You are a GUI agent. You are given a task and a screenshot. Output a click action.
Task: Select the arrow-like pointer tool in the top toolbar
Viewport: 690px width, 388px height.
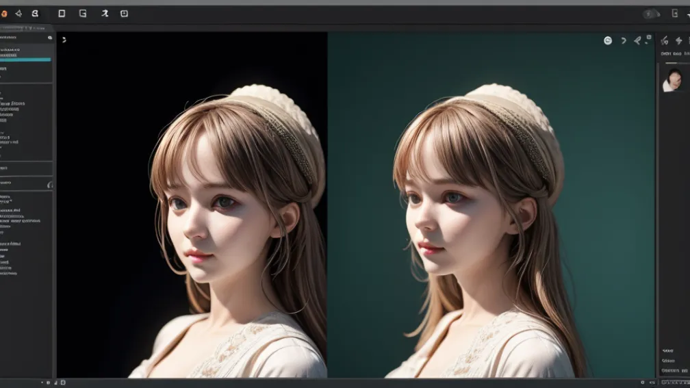(x=105, y=14)
